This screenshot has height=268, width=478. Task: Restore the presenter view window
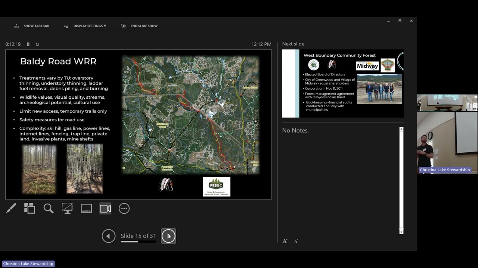click(400, 21)
